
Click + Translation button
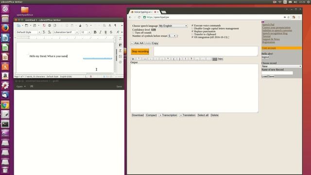click(188, 115)
